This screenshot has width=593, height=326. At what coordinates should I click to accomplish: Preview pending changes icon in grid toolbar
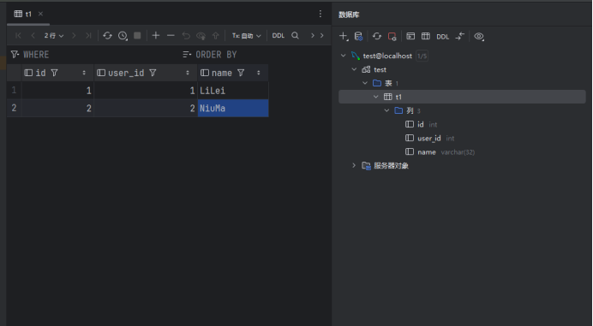[x=201, y=35]
